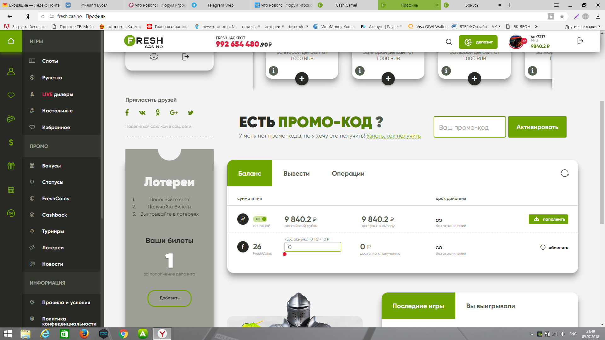
Task: Open 'Турниры' in the promo menu
Action: click(53, 231)
